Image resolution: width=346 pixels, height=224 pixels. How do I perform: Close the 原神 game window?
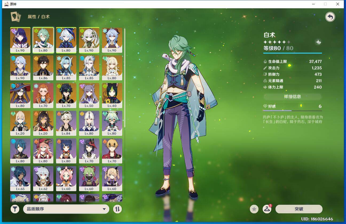[x=338, y=4]
